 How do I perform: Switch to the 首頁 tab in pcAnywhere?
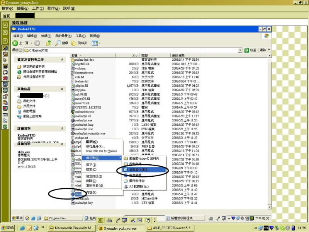click(x=6, y=16)
